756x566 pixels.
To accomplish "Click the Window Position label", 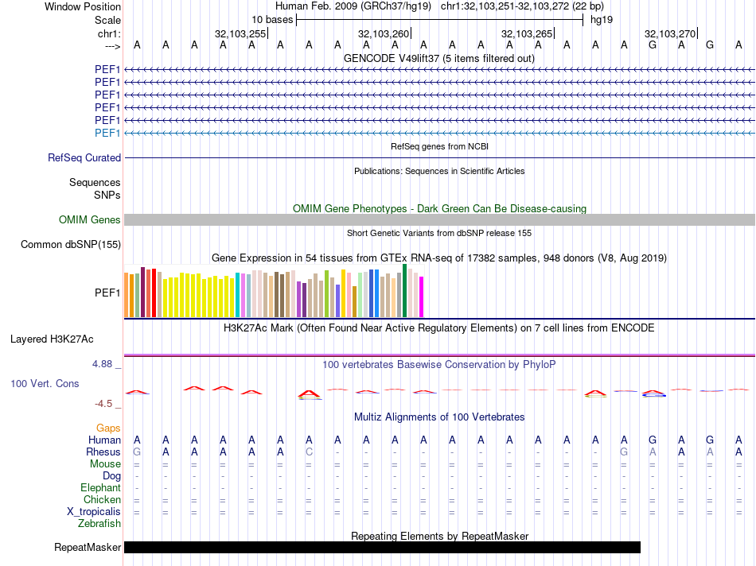I will (x=83, y=7).
